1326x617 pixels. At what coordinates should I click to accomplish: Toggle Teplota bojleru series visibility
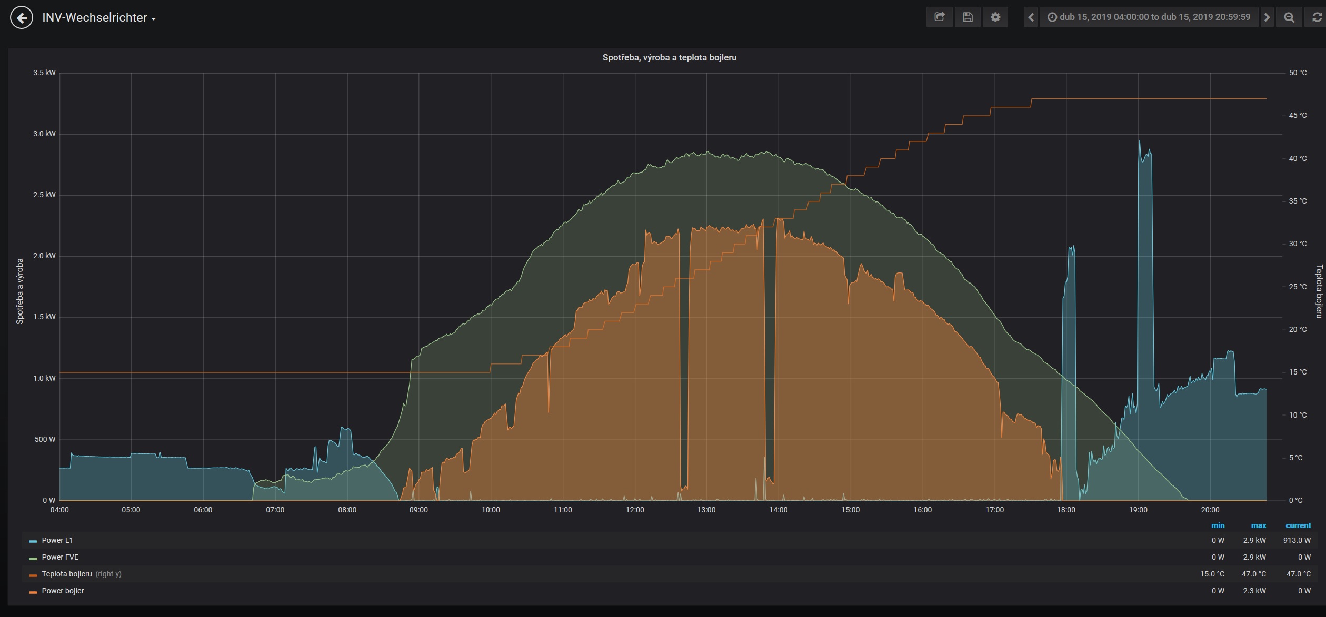point(67,574)
